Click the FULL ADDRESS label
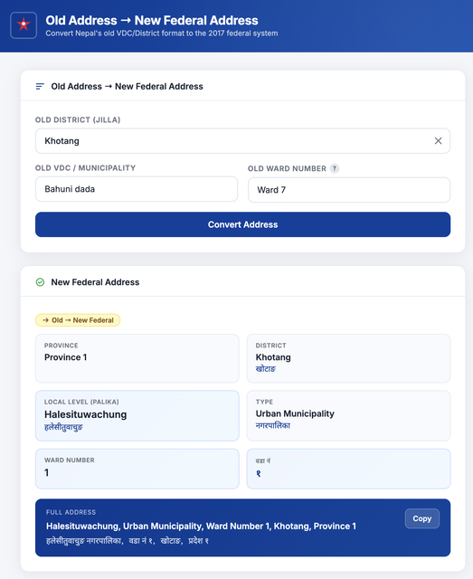Viewport: 473px width, 579px height. (71, 512)
